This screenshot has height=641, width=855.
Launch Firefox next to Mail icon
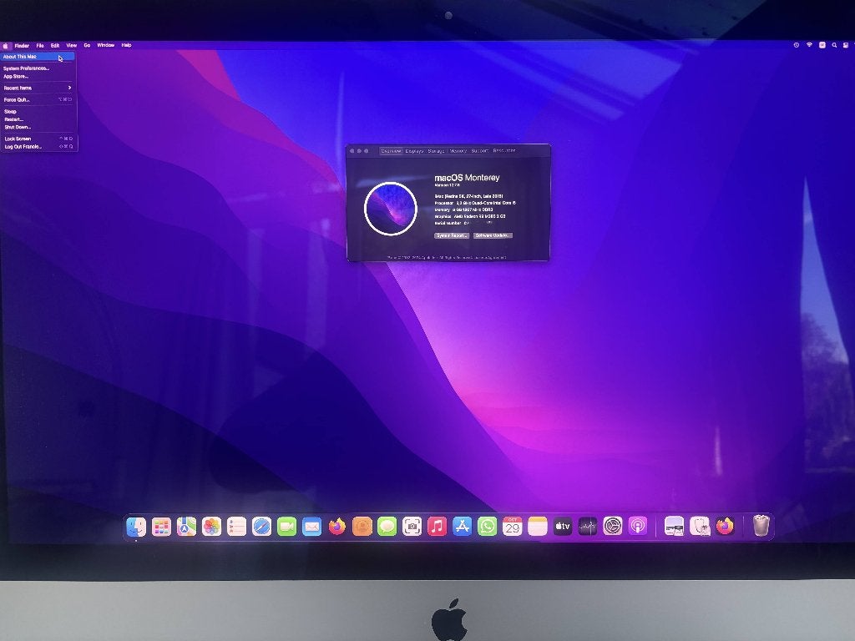[337, 527]
